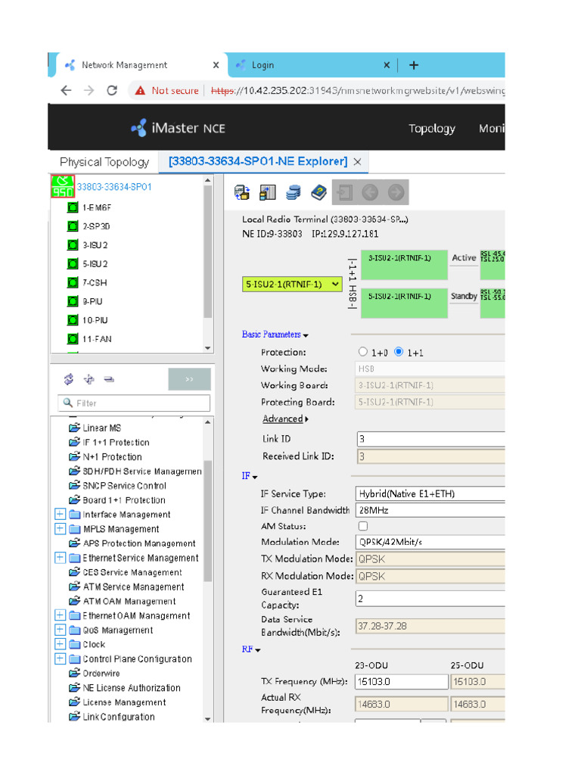Select the 1+0 protection radio button
Viewport: 581px width, 775px height.
coord(362,352)
